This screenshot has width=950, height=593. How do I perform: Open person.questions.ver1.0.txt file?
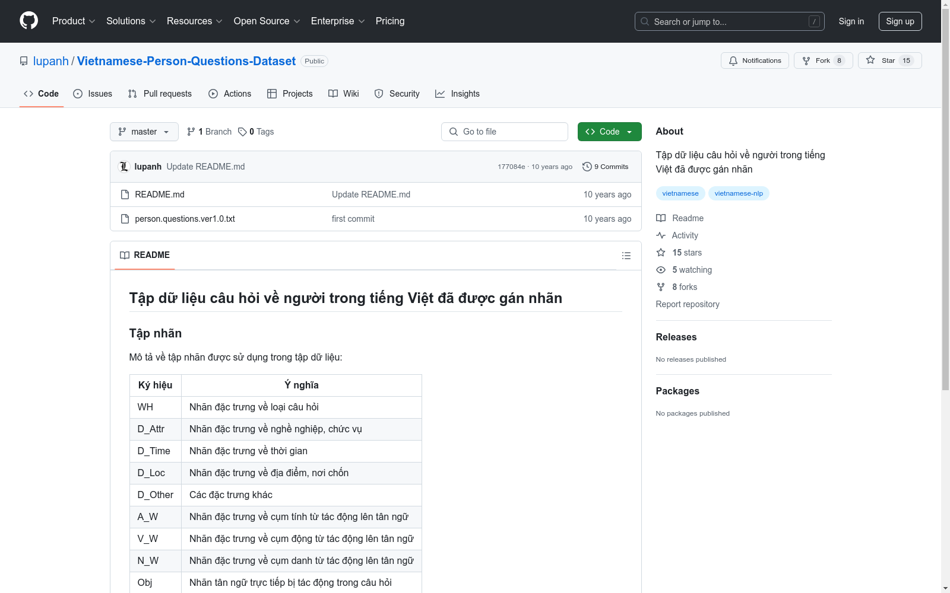(x=185, y=219)
